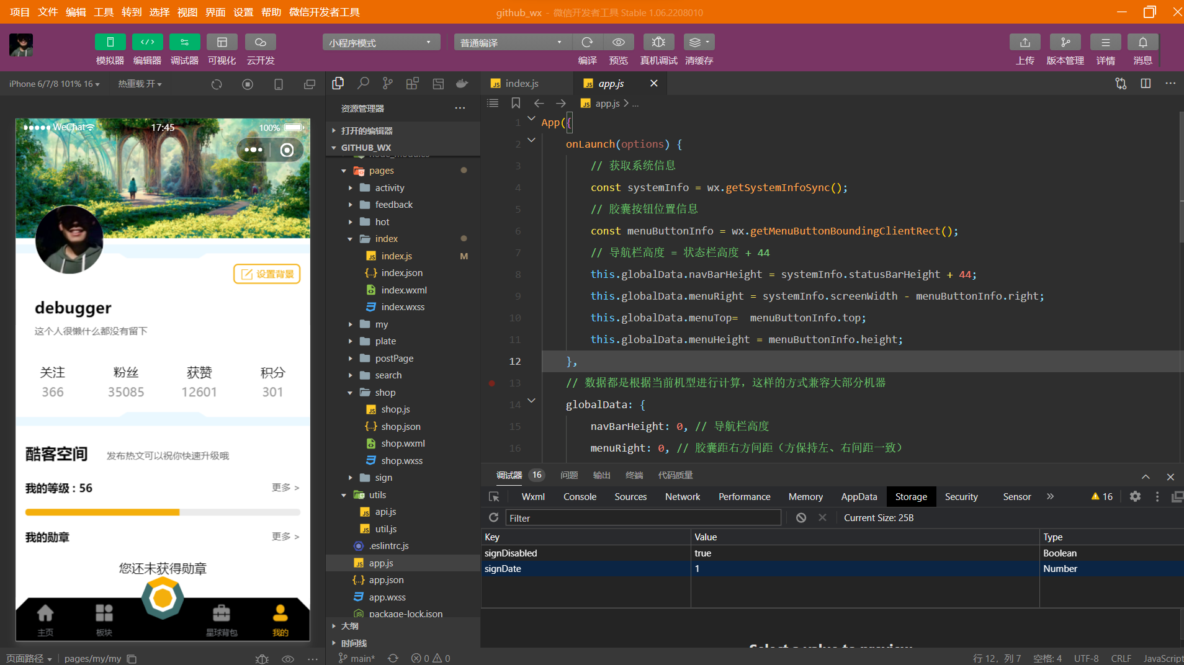Click the 设置背景 button
This screenshot has width=1184, height=665.
(267, 274)
